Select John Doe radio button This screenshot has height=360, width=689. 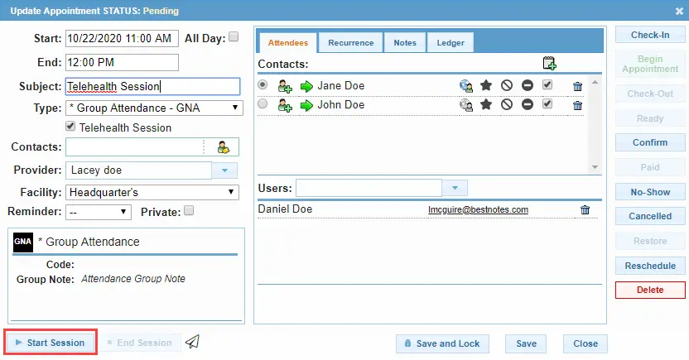263,104
